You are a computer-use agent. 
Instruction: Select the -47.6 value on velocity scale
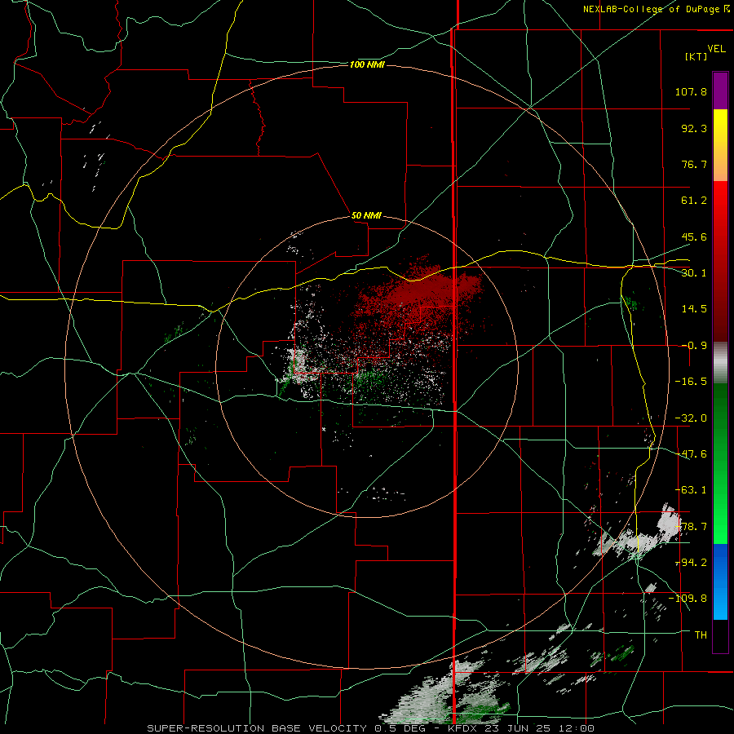tap(691, 454)
